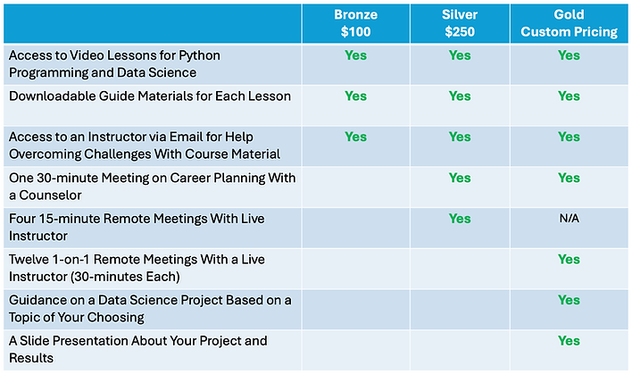Viewport: 632px width, 374px height.
Task: Click the Bronze $100 column header
Action: coord(355,23)
